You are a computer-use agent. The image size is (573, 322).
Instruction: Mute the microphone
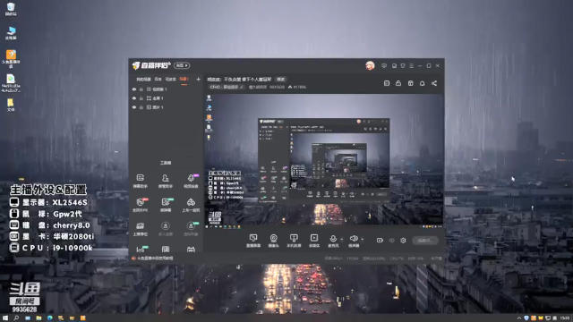point(333,241)
